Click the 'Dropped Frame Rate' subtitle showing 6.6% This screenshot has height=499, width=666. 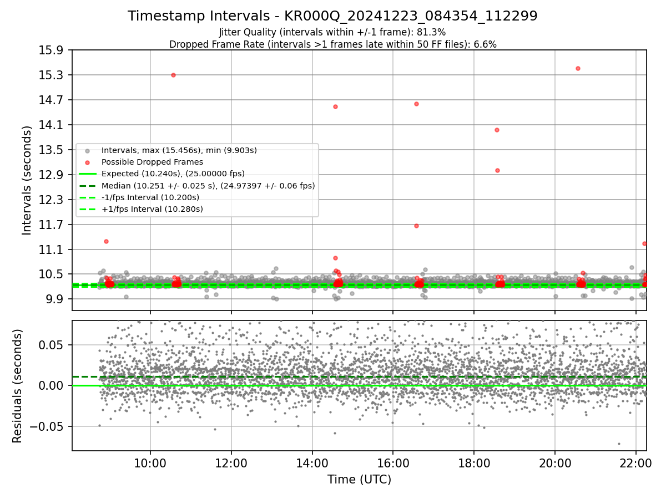click(332, 44)
